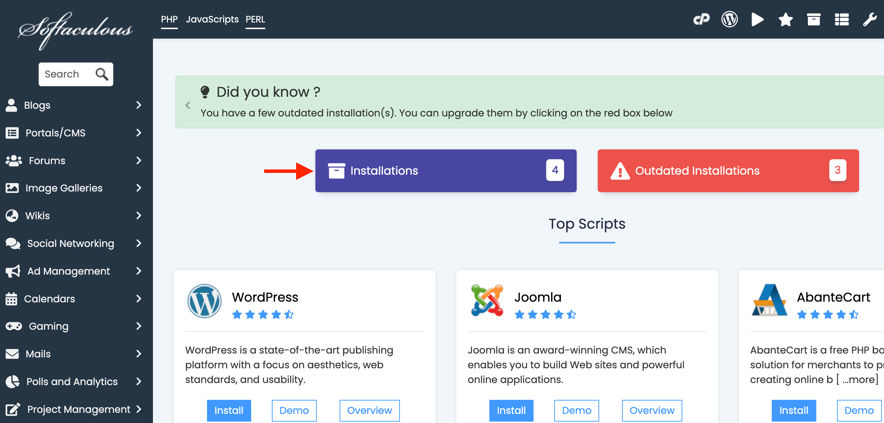Switch to the PHP tab
Viewport: 884px width, 423px height.
tap(169, 20)
